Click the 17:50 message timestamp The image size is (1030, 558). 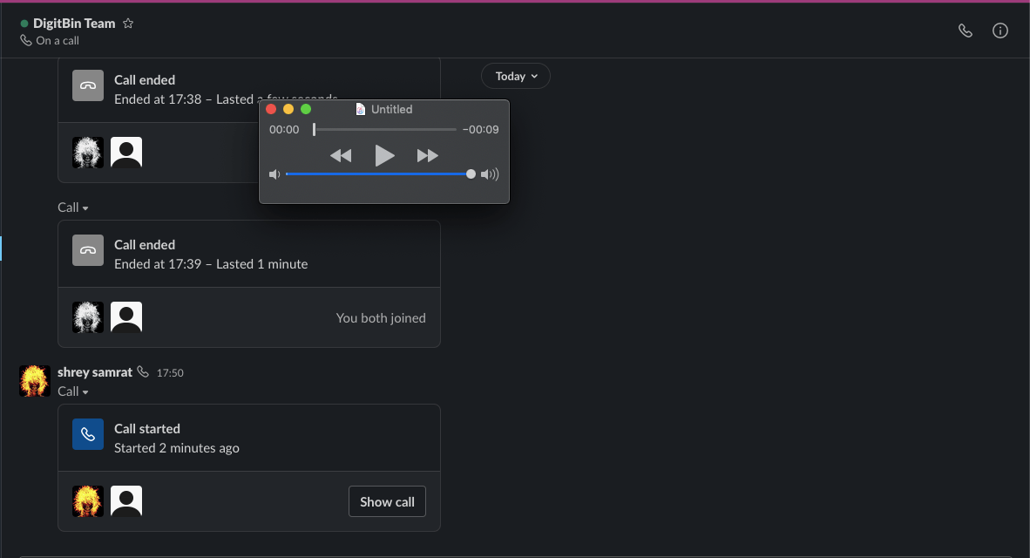170,372
